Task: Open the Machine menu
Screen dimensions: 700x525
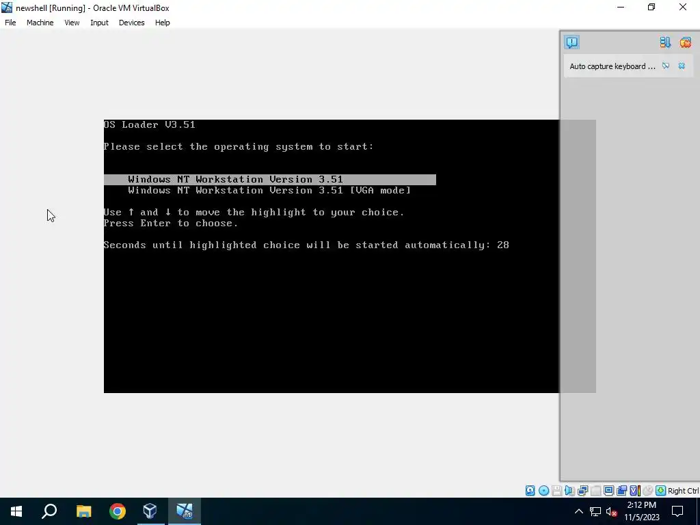Action: [40, 23]
